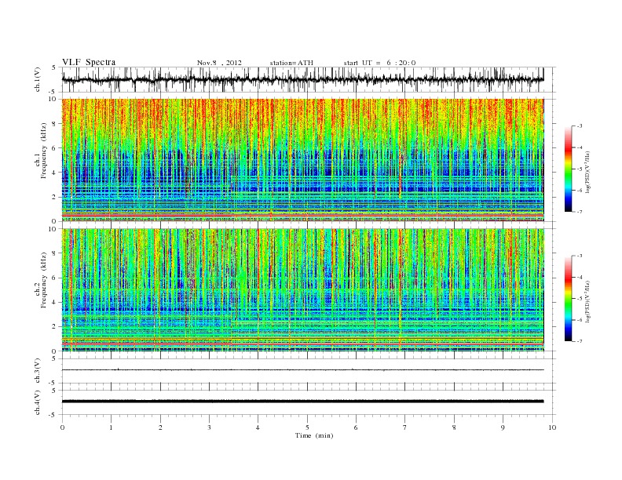This screenshot has width=622, height=480.
Task: Click the "start UT = 6 :20: 0" text
Action: tap(379, 63)
